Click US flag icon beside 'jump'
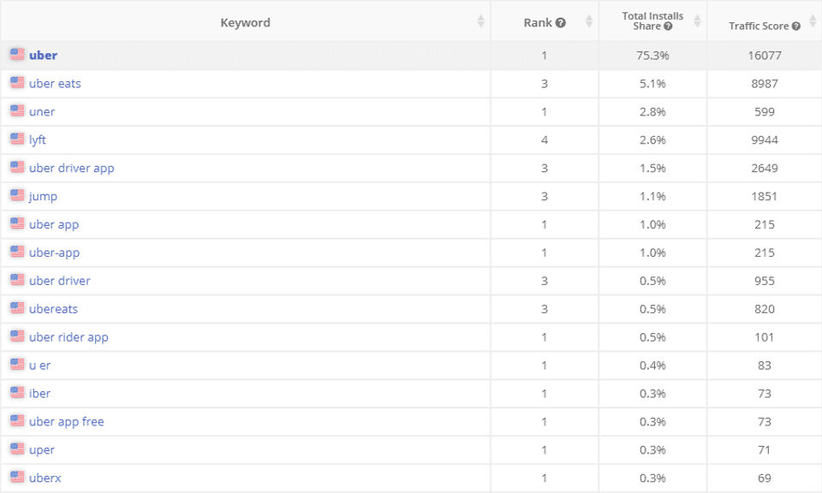The height and width of the screenshot is (493, 822). [17, 196]
